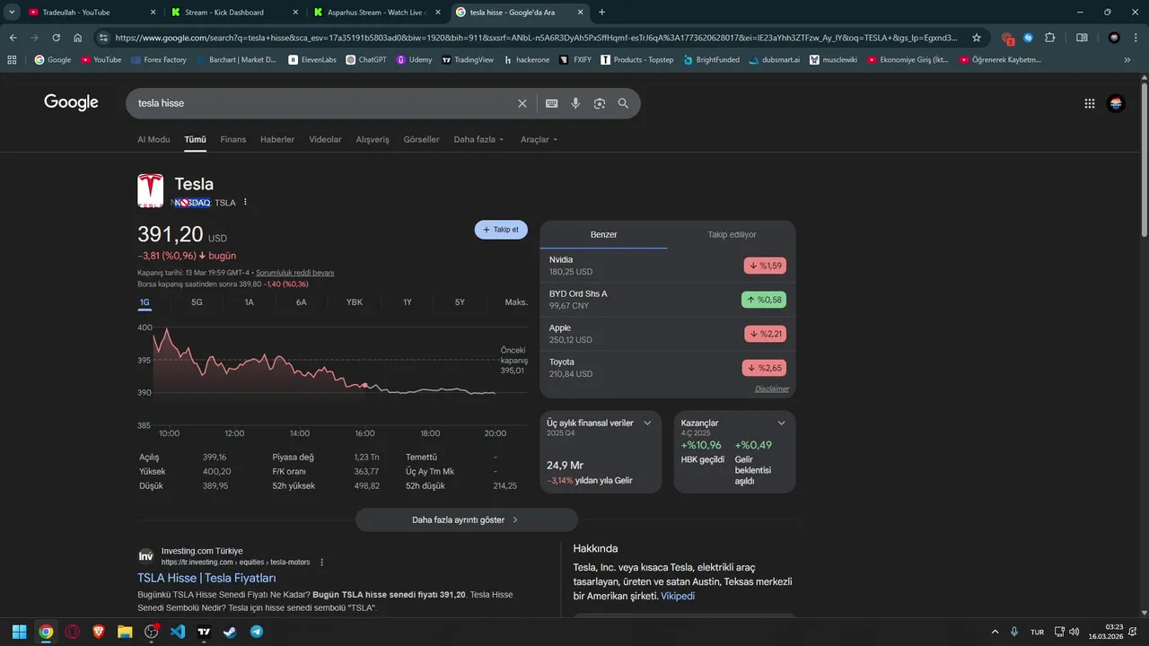Open Brave browser from the taskbar
Image resolution: width=1149 pixels, height=646 pixels.
coord(98,632)
